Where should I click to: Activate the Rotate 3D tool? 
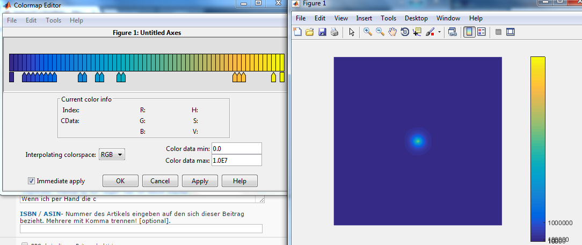click(405, 32)
